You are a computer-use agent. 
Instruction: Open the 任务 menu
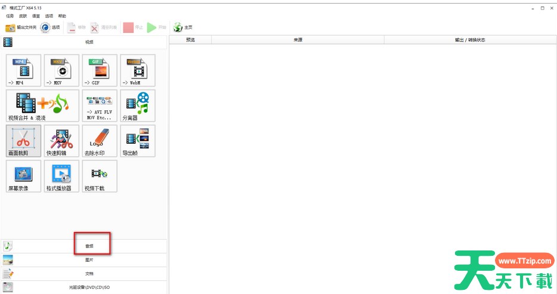(10, 16)
